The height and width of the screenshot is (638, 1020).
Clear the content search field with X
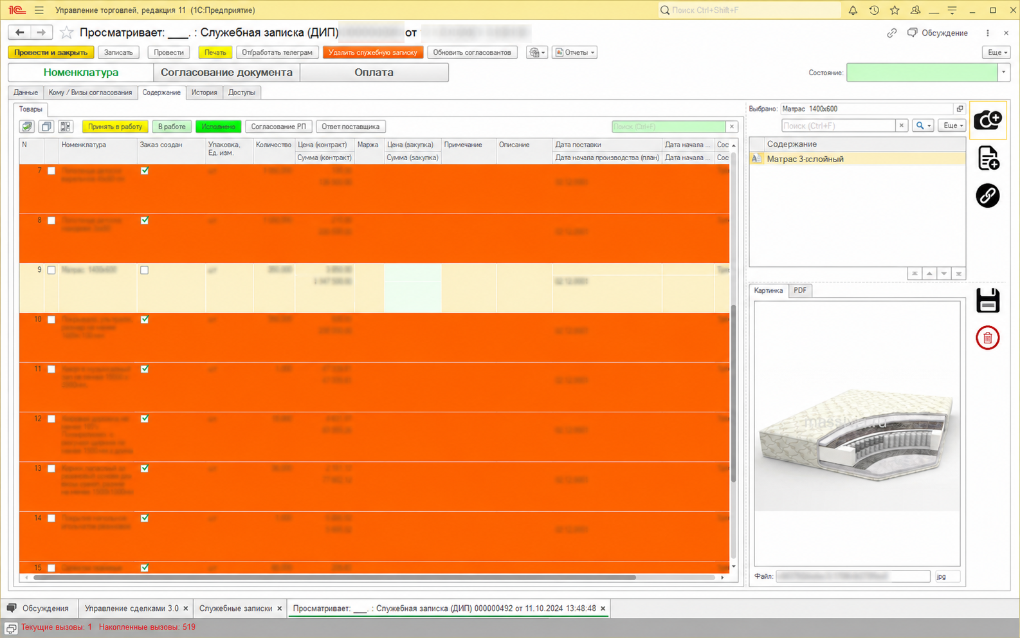902,125
